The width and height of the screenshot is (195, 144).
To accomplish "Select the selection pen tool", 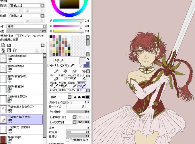I will coord(72,71).
